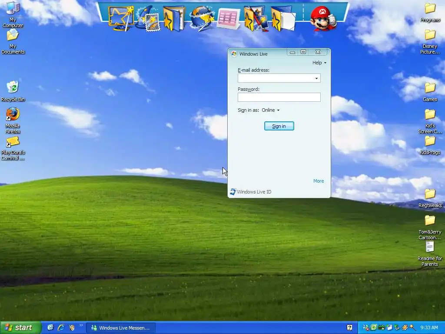Expand the E-mail address dropdown arrow
The width and height of the screenshot is (445, 334).
pyautogui.click(x=316, y=78)
